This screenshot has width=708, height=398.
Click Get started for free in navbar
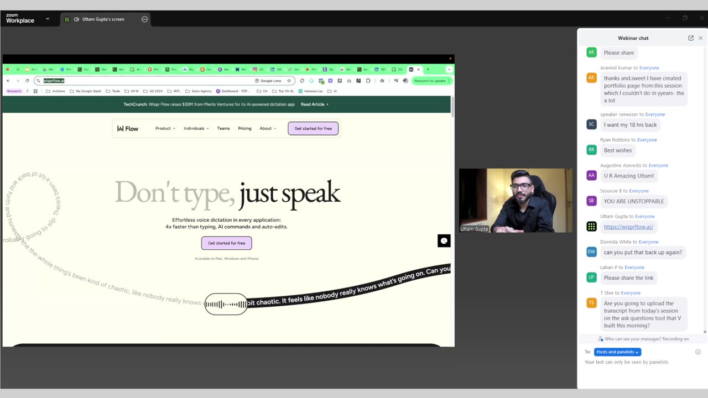coord(313,128)
